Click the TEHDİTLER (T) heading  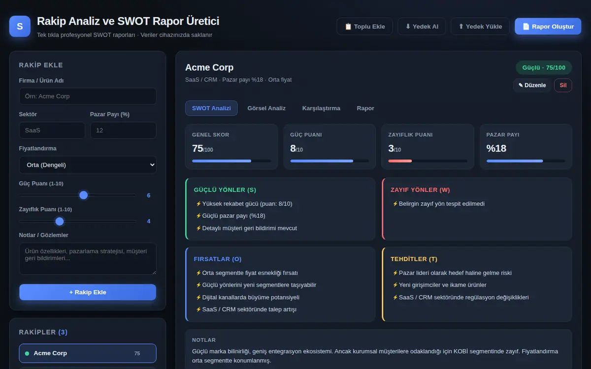click(x=414, y=259)
